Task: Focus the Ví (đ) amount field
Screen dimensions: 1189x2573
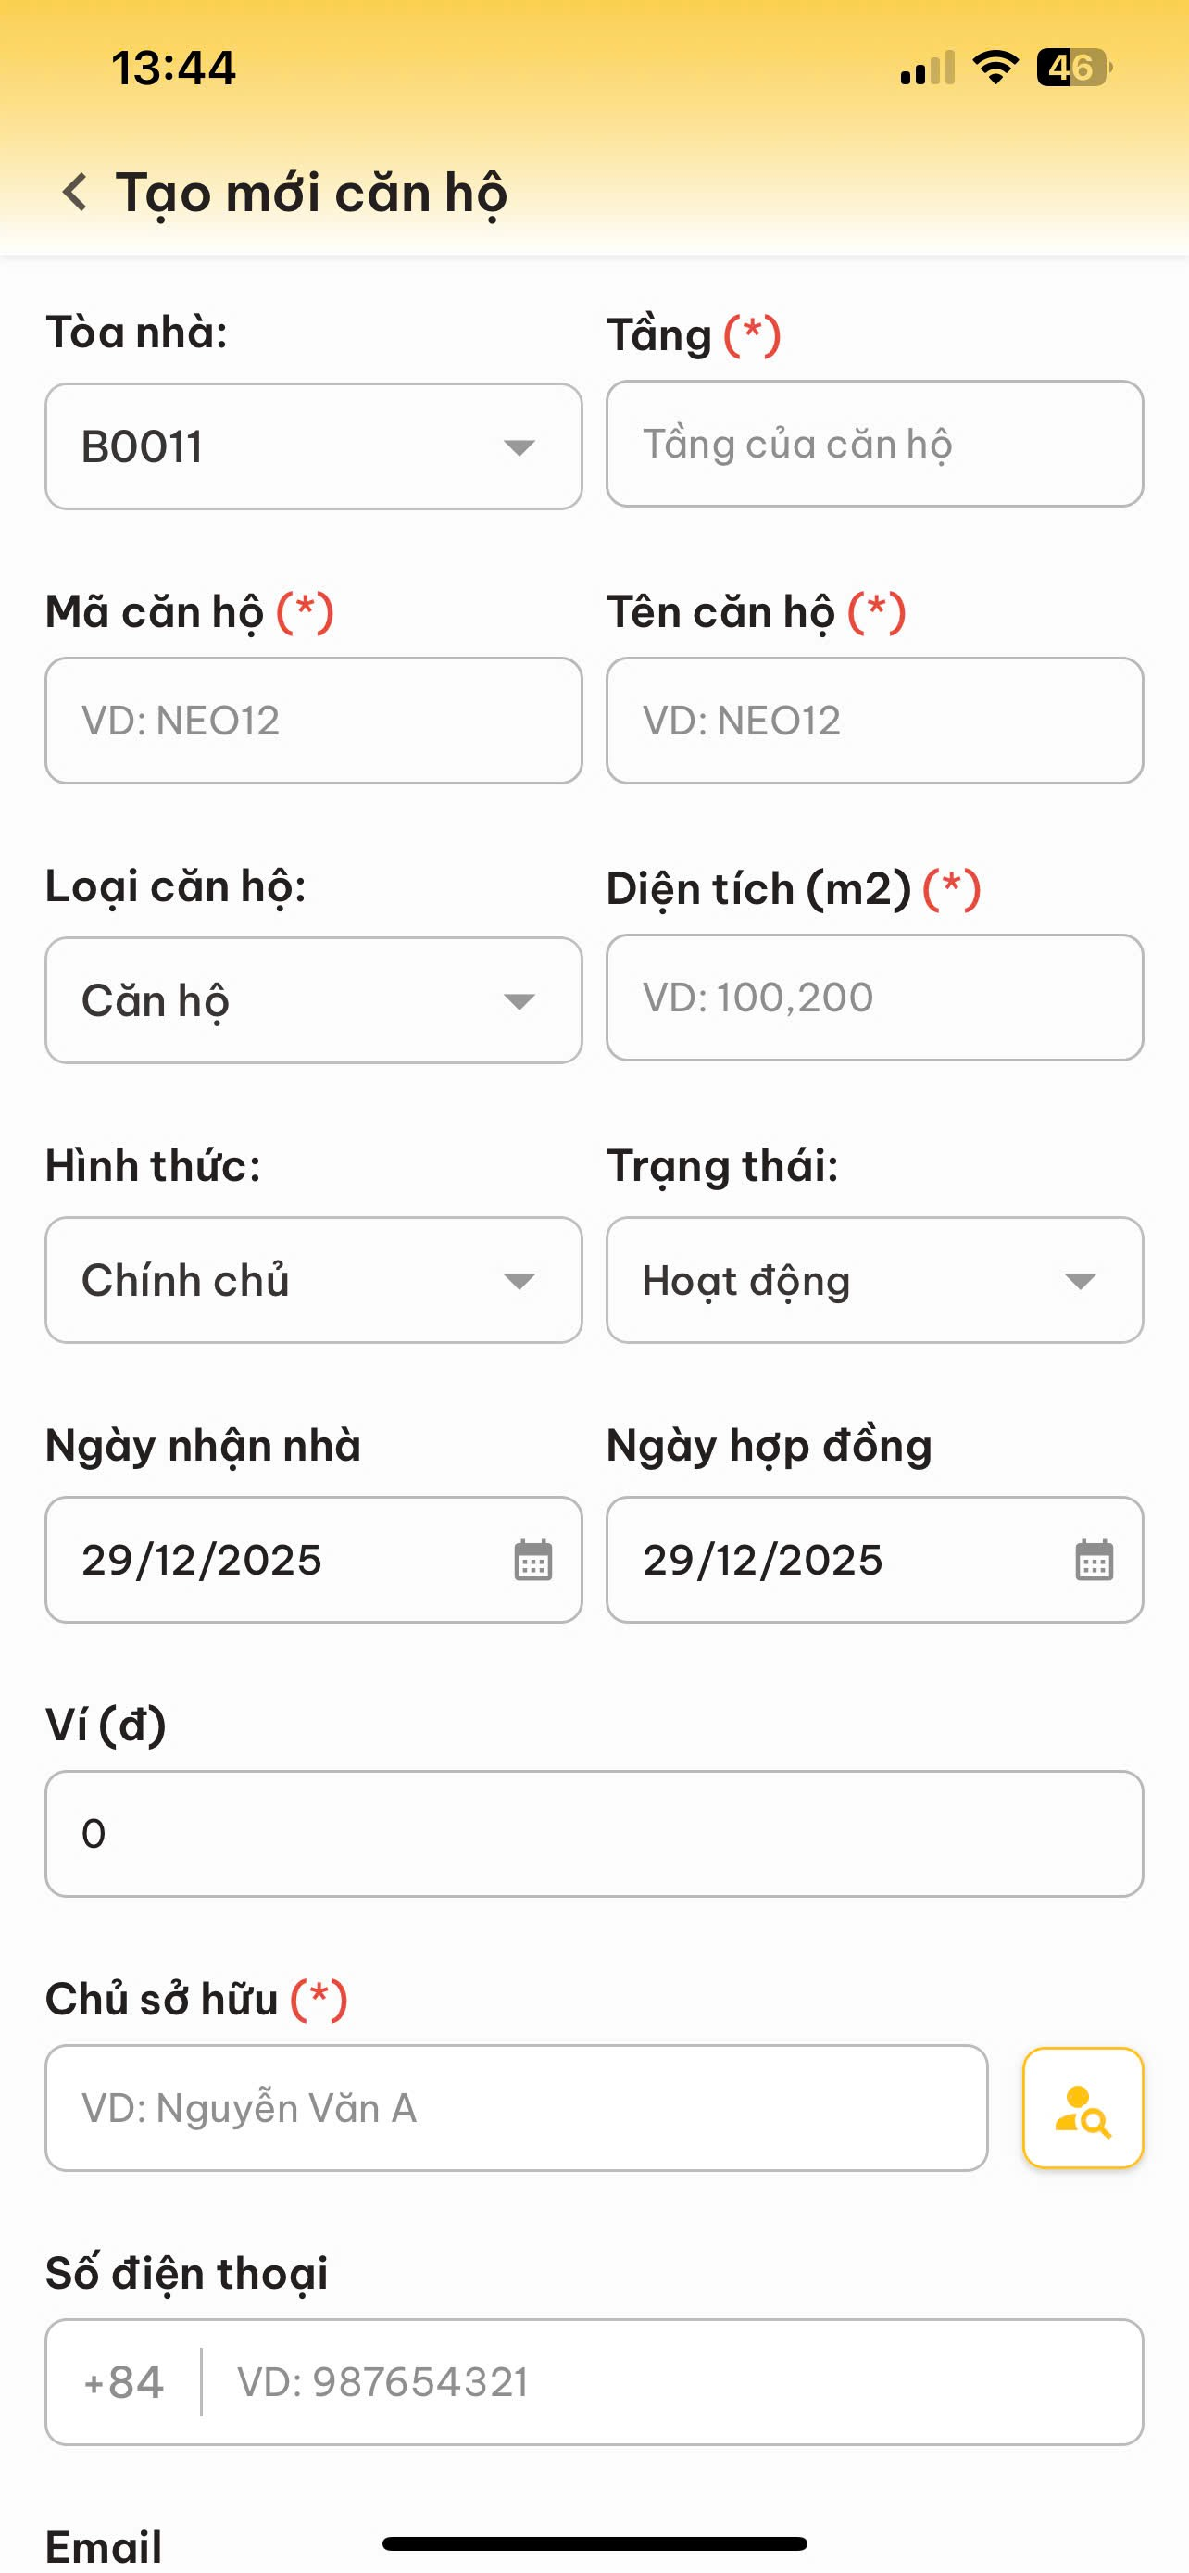Action: click(x=594, y=1834)
